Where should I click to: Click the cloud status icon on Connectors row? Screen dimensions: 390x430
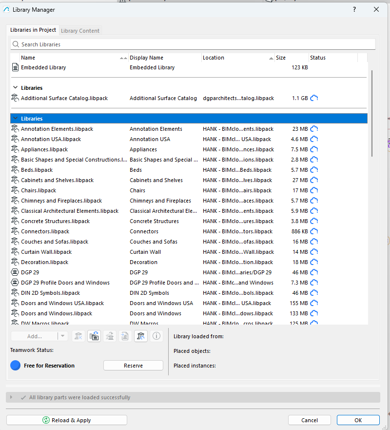coord(314,231)
